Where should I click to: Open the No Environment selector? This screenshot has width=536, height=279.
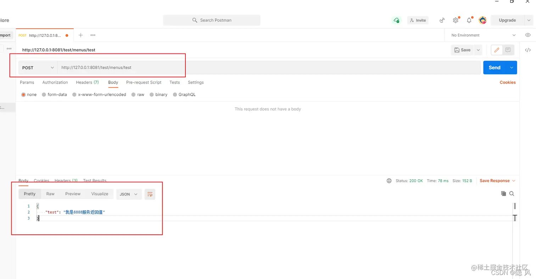click(483, 35)
